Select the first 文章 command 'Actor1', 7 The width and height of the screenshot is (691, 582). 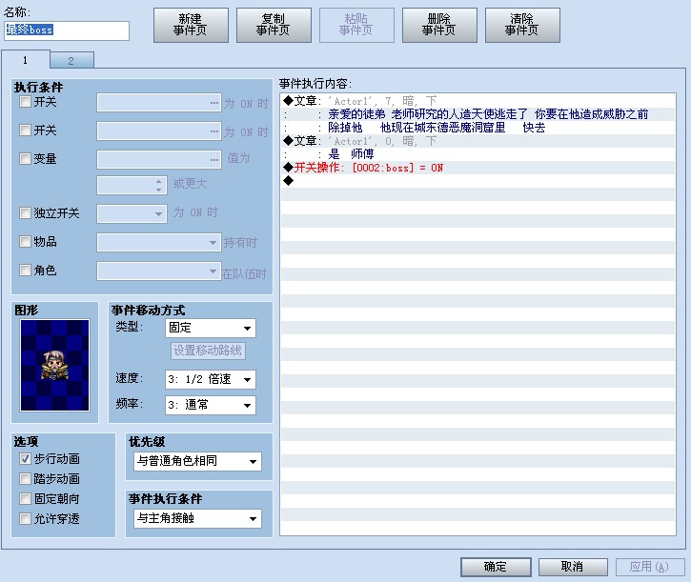478,101
